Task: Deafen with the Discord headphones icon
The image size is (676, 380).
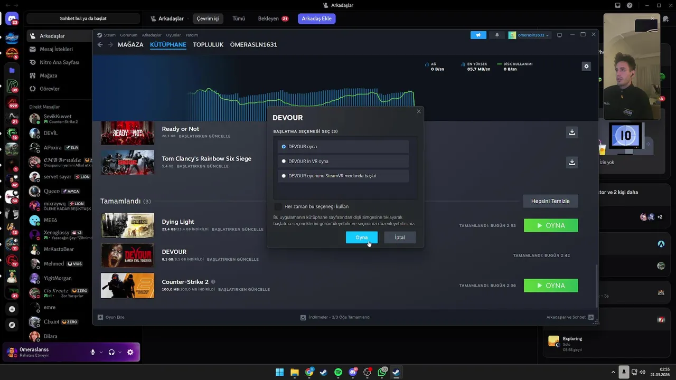Action: pos(111,352)
